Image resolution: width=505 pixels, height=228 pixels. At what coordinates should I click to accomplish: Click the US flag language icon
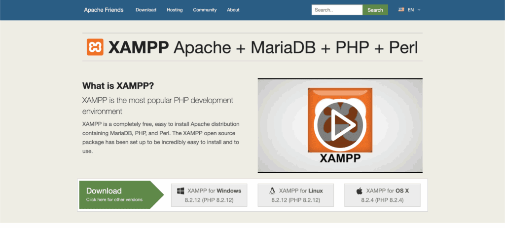pos(401,10)
